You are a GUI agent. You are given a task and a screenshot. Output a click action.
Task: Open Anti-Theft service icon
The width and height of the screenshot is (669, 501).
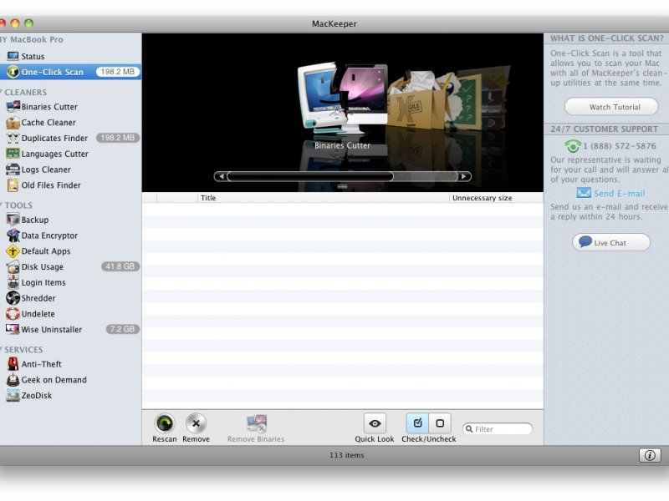(13, 364)
